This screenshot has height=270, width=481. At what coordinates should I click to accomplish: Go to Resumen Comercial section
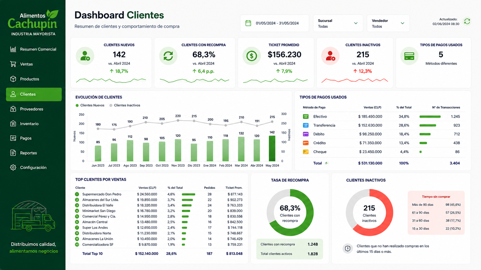(34, 49)
